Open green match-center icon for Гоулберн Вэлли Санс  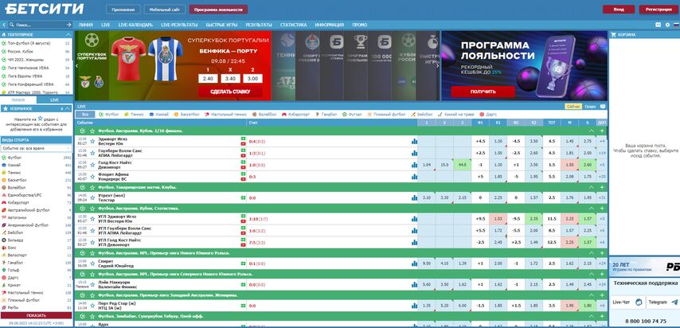click(x=244, y=150)
